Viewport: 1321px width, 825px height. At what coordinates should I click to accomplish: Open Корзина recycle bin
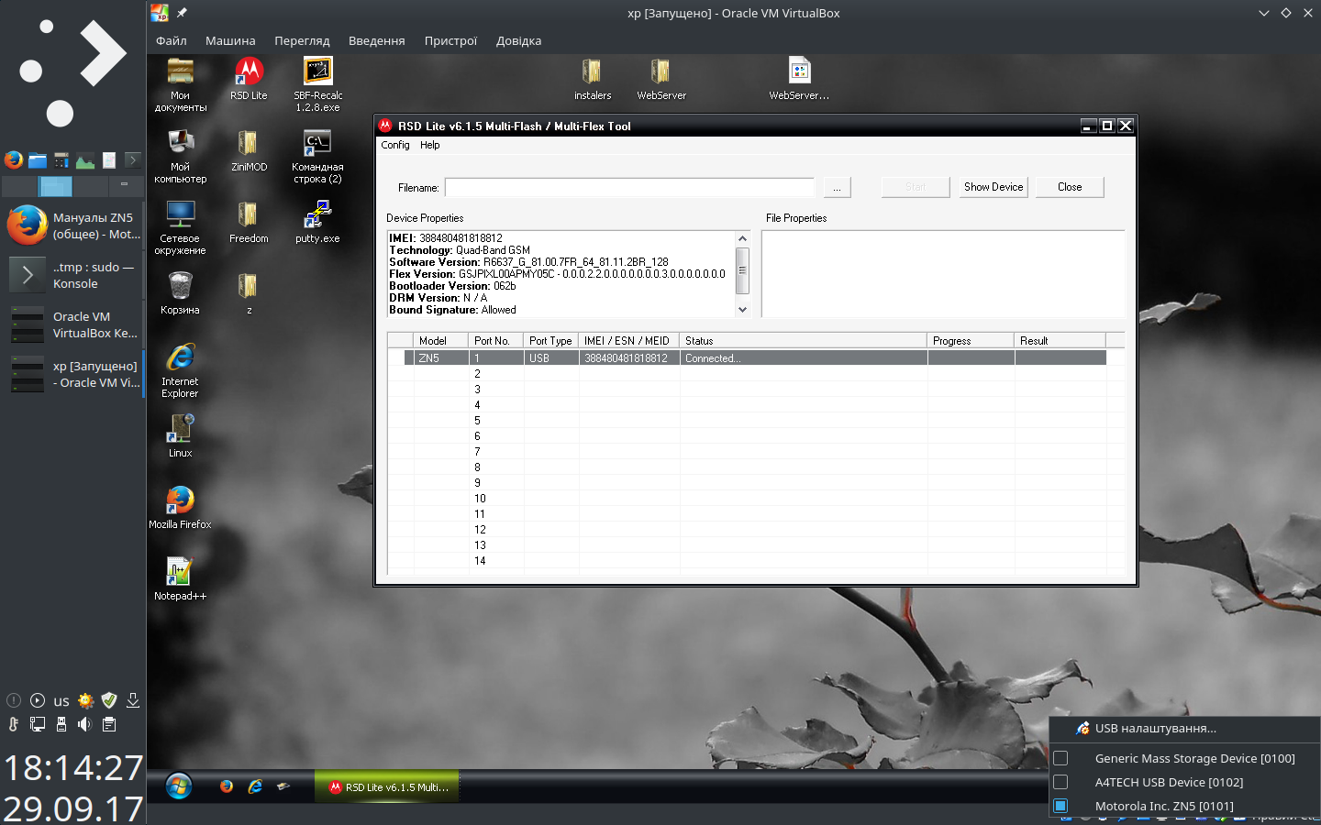click(x=180, y=293)
